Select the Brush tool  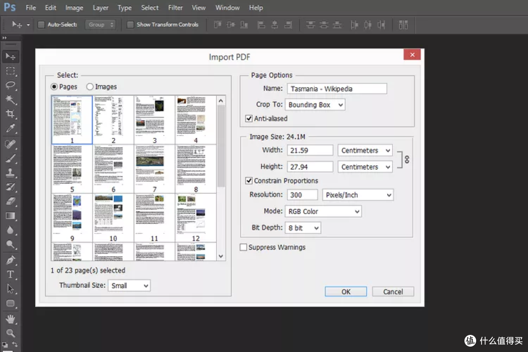10,158
